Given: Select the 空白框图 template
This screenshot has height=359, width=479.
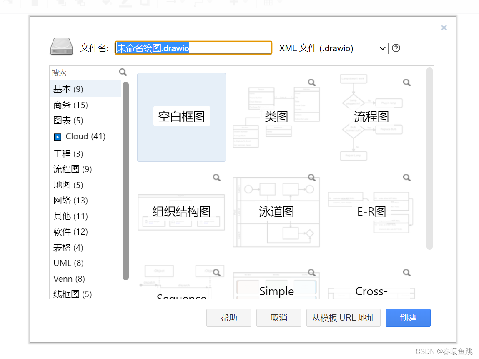Looking at the screenshot, I should 181,117.
